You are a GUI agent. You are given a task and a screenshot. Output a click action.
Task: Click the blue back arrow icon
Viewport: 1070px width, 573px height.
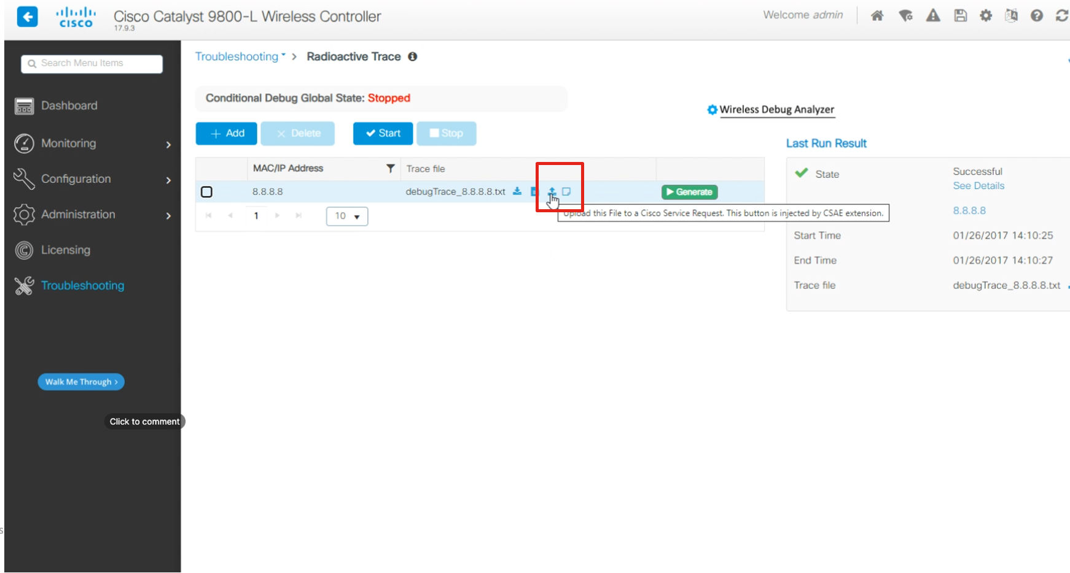27,17
